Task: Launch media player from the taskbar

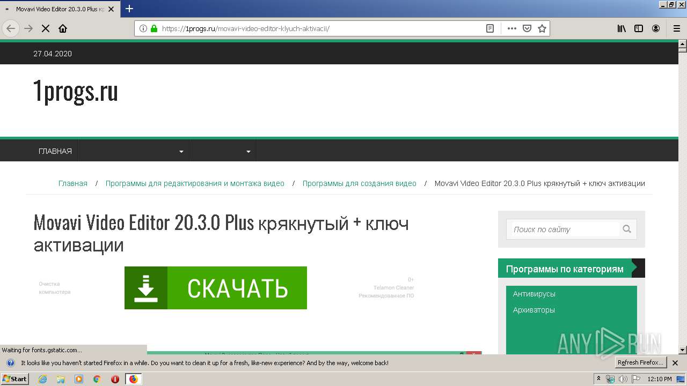Action: [x=79, y=379]
